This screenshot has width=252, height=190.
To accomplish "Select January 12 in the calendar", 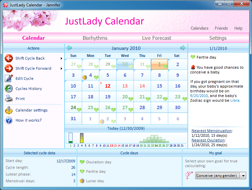I will [108, 86].
